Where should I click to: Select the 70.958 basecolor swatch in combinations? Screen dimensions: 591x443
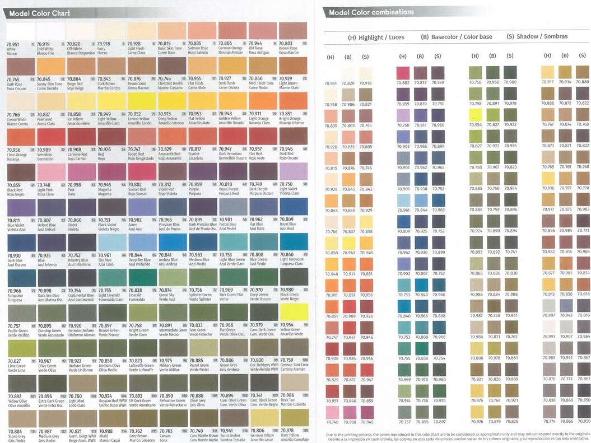(x=350, y=413)
